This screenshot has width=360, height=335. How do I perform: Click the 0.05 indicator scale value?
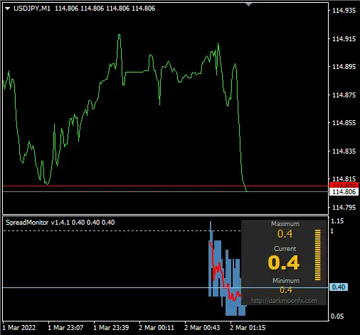pos(337,317)
